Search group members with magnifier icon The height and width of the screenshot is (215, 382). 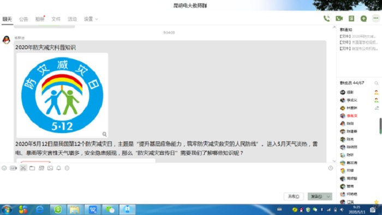377,83
